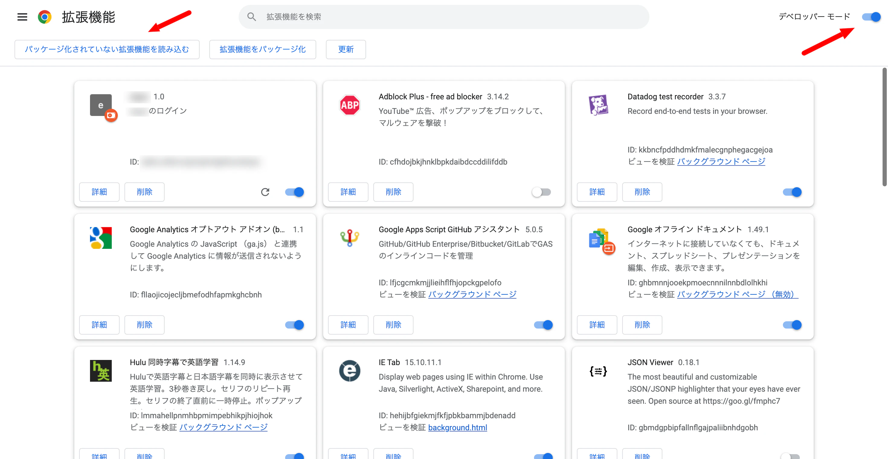888x459 pixels.
Task: Click the Google Analytics extension ID text
Action: (196, 295)
